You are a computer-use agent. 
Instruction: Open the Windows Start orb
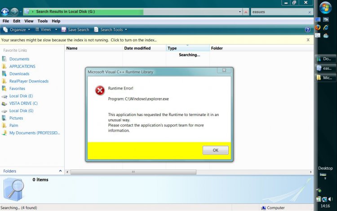[325, 8]
